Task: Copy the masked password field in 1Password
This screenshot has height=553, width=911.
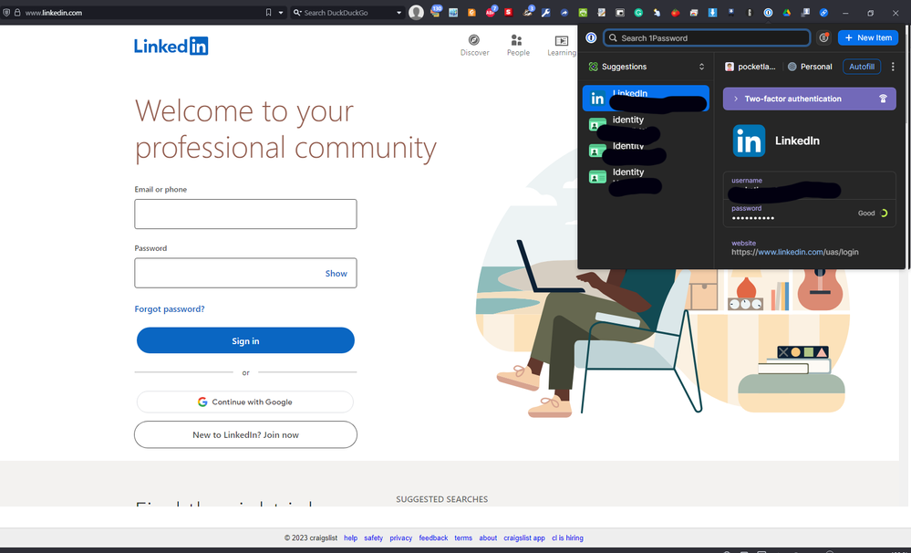Action: pos(810,214)
